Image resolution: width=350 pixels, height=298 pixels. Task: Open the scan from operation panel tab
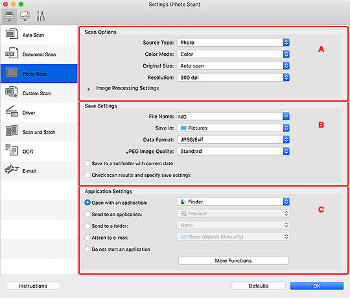25,16
